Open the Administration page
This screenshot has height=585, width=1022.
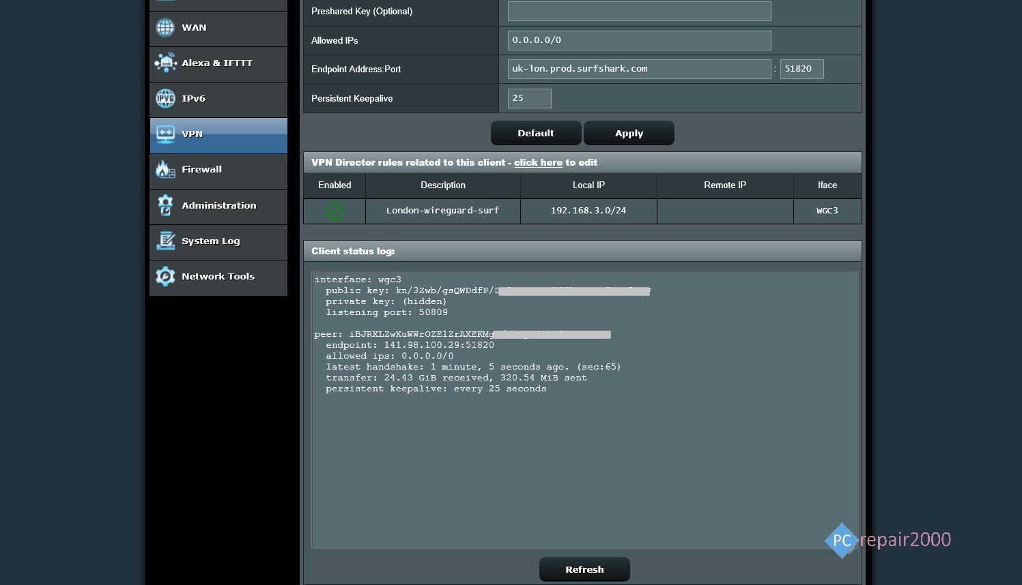click(218, 207)
